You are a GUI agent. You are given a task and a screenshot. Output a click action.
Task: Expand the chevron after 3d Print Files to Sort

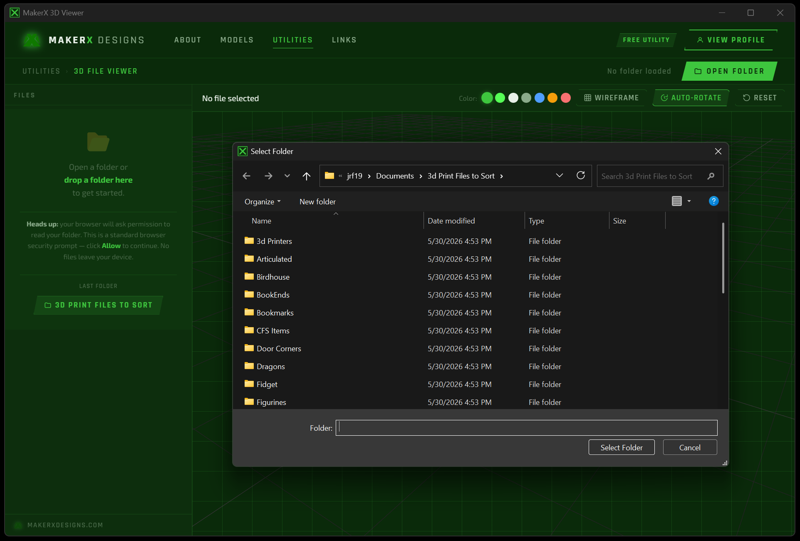coord(501,176)
